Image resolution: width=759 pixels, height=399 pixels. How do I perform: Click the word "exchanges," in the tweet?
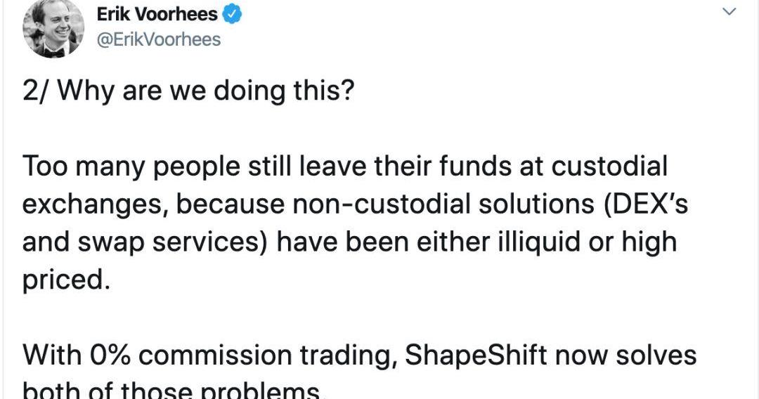(x=93, y=204)
